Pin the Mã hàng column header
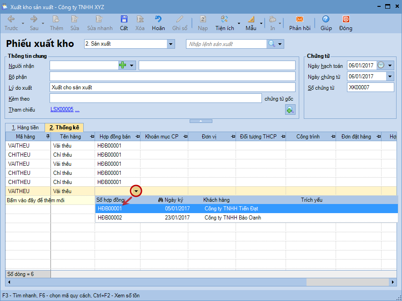This screenshot has width=402, height=301. pyautogui.click(x=48, y=137)
